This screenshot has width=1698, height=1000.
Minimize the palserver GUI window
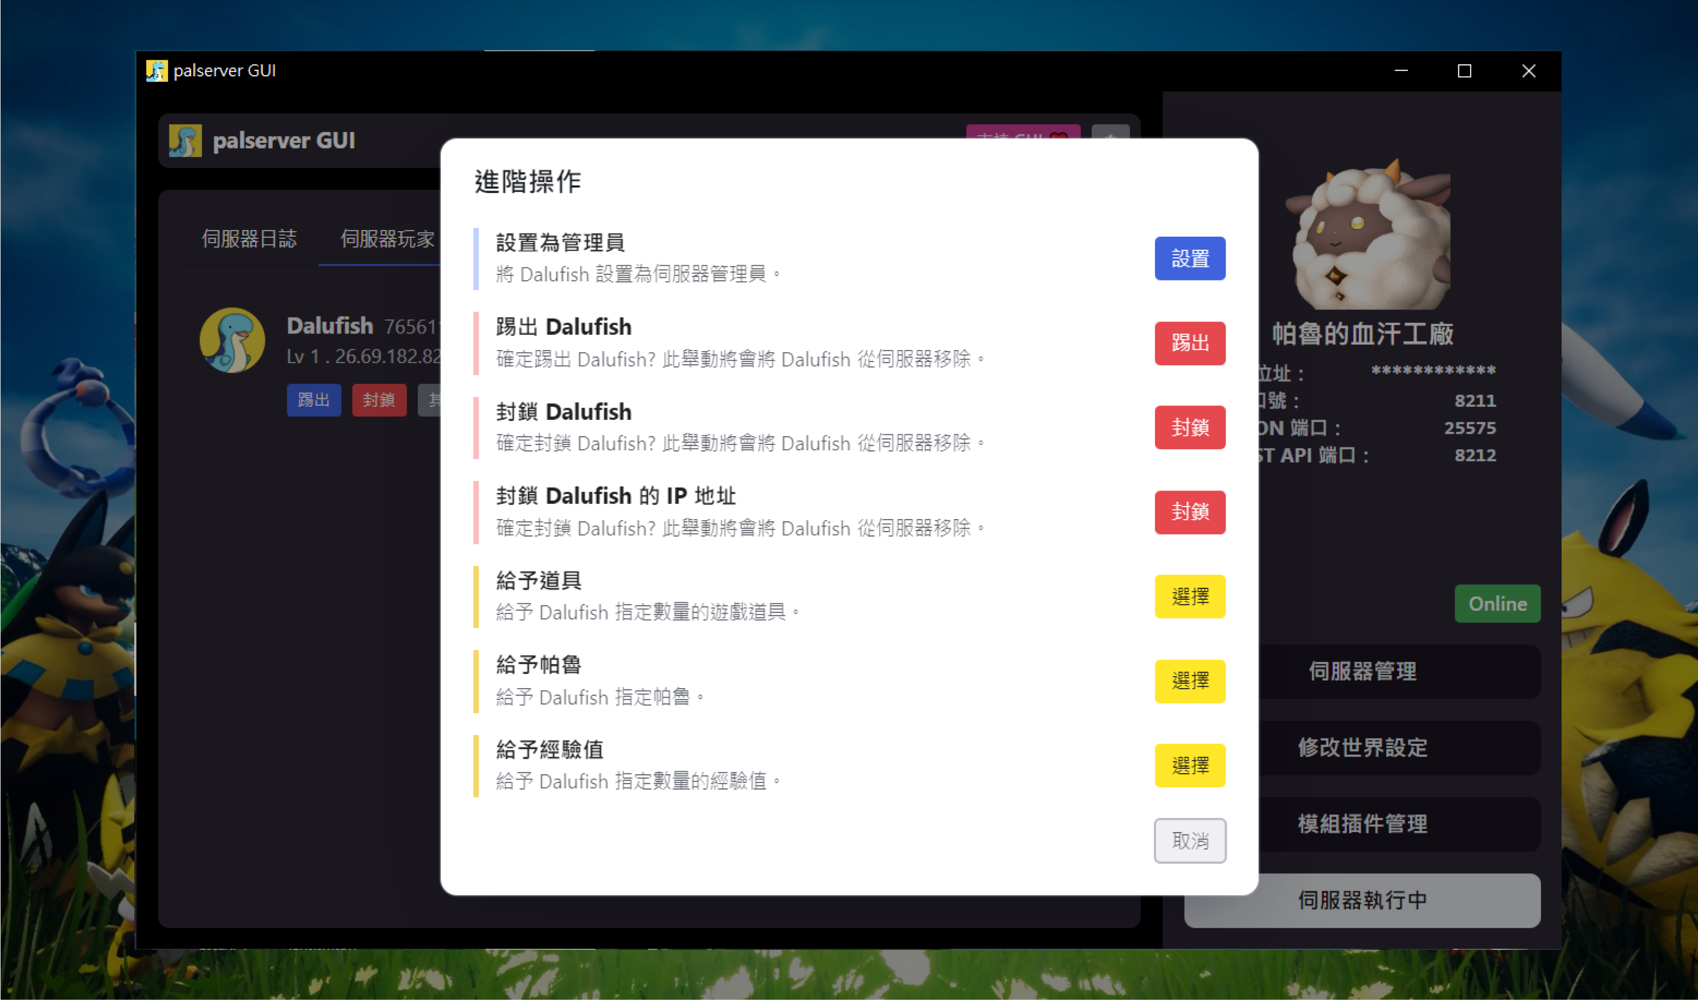coord(1401,71)
